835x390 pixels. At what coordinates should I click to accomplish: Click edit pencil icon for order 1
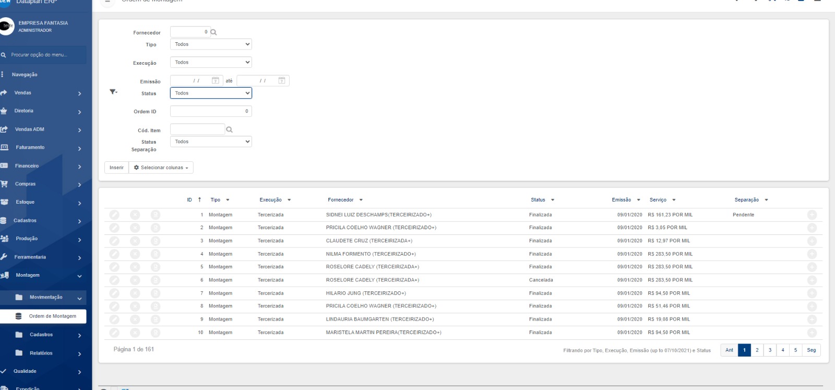click(x=114, y=215)
